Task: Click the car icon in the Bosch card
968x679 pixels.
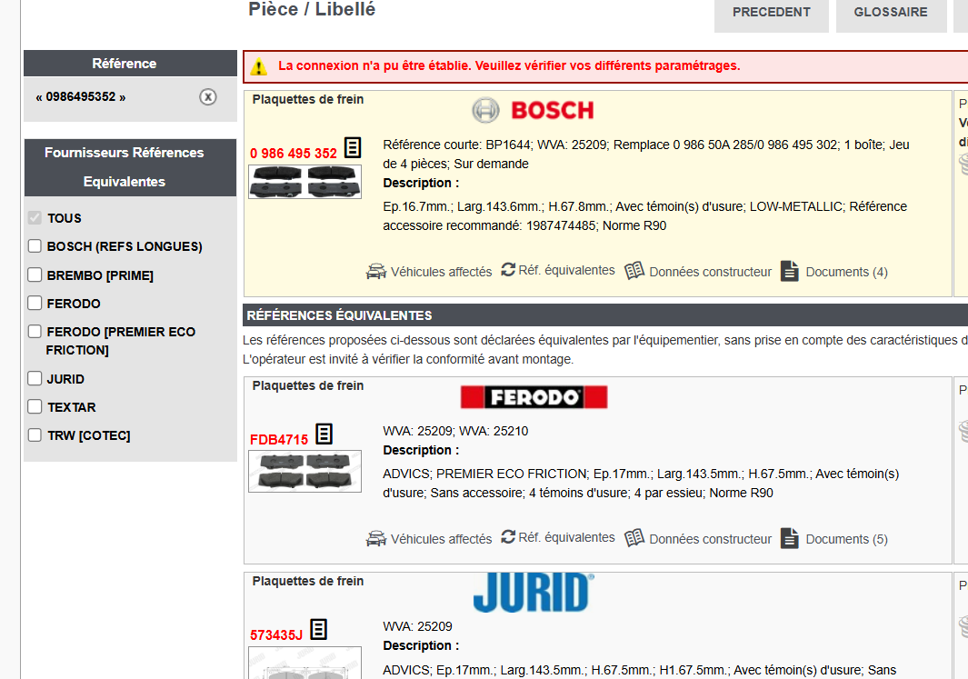Action: [x=376, y=272]
